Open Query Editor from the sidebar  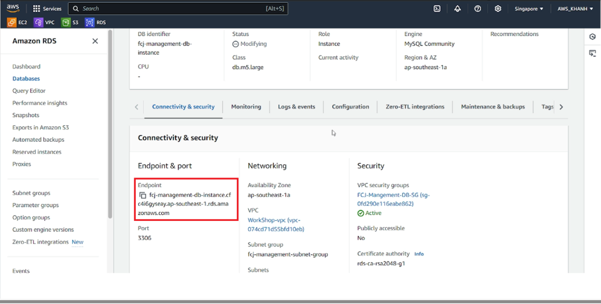coord(29,91)
